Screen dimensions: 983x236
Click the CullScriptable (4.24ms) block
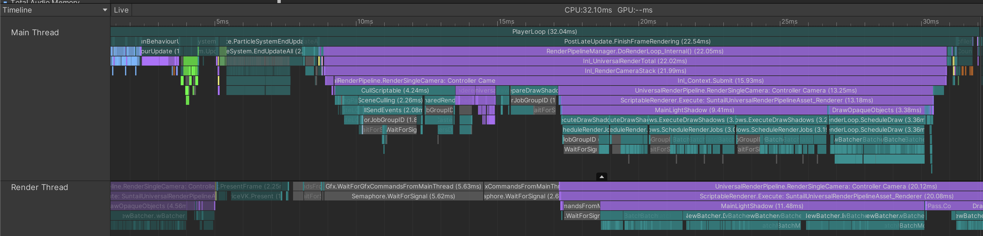point(394,91)
